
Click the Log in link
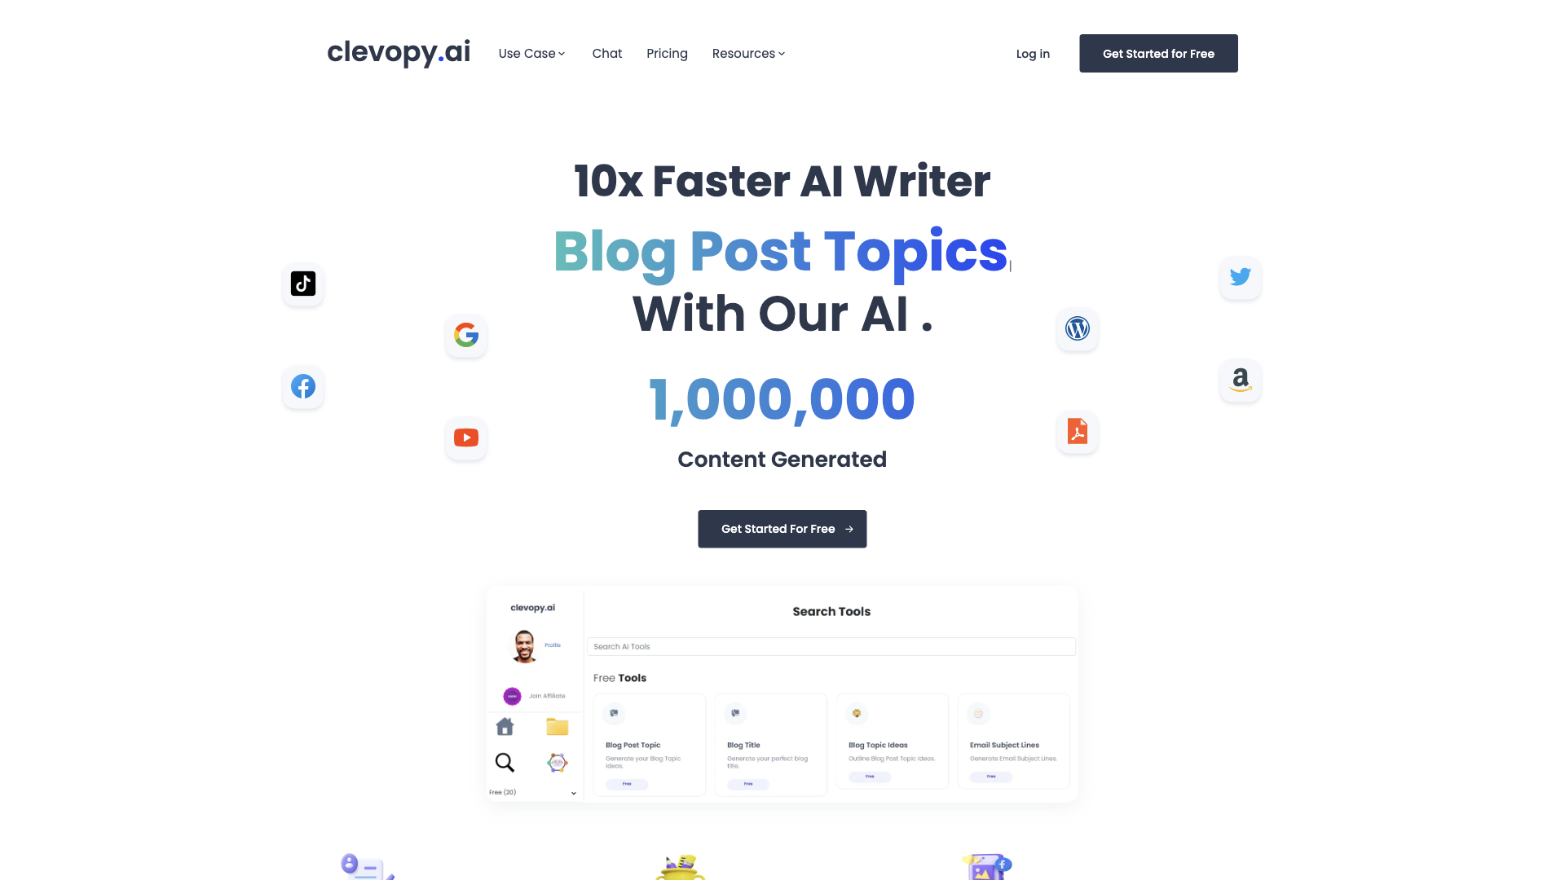[1033, 53]
